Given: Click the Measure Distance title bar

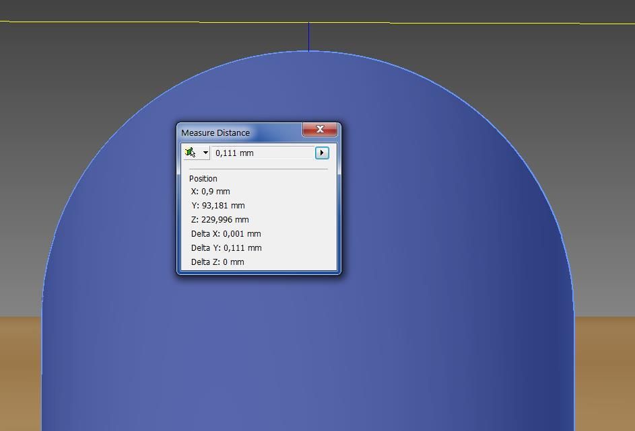Looking at the screenshot, I should (236, 132).
